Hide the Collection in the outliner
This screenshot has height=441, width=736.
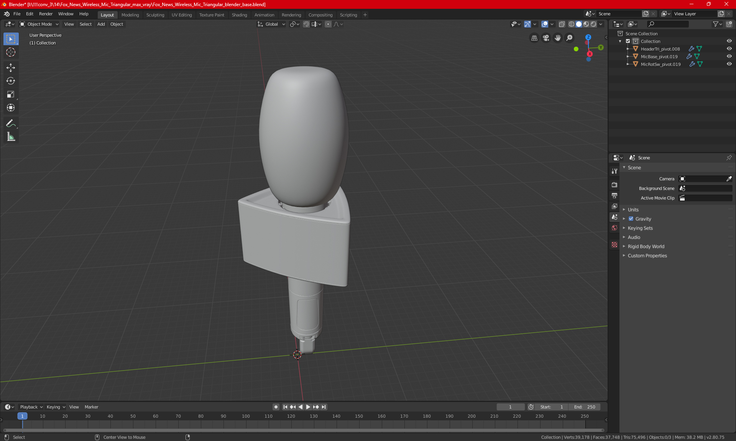729,41
